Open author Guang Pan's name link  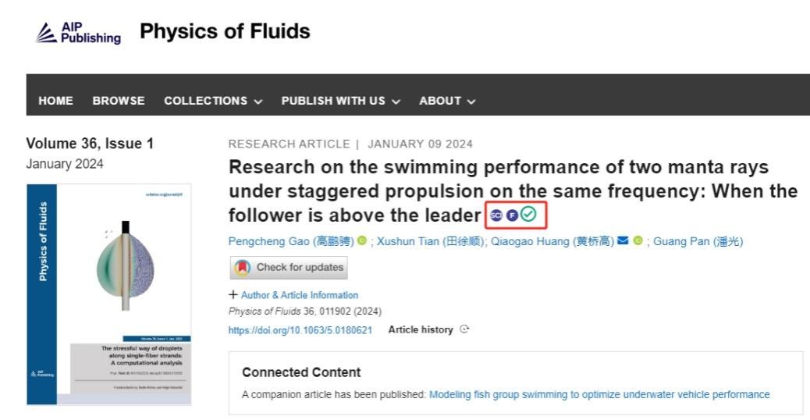pos(698,242)
